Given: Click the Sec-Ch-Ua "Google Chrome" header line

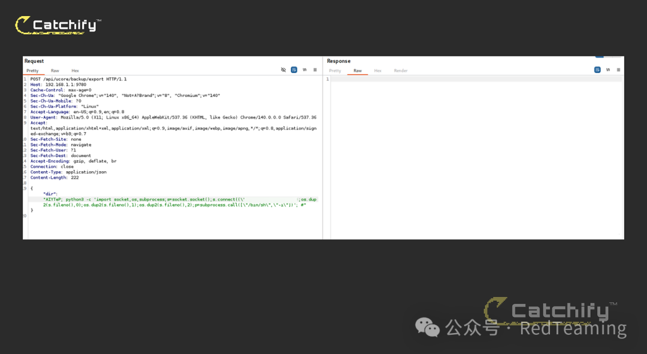Looking at the screenshot, I should (125, 95).
